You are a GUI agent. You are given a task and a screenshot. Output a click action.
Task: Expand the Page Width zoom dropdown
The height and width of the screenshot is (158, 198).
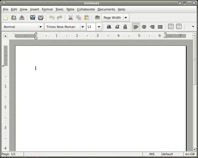(x=126, y=18)
